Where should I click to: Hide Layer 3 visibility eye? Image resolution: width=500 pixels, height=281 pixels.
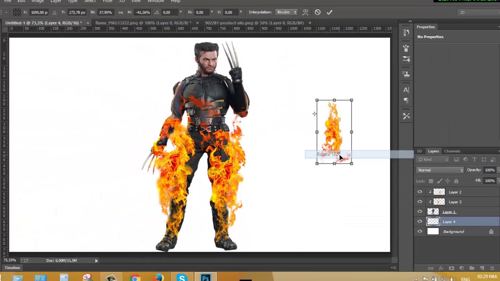pyautogui.click(x=420, y=202)
